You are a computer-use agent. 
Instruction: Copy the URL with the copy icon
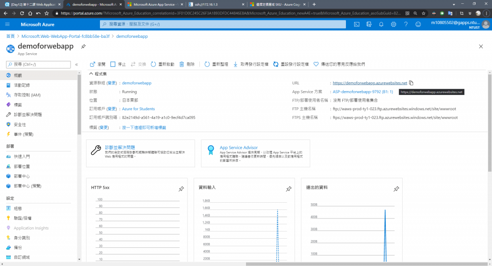tap(411, 83)
